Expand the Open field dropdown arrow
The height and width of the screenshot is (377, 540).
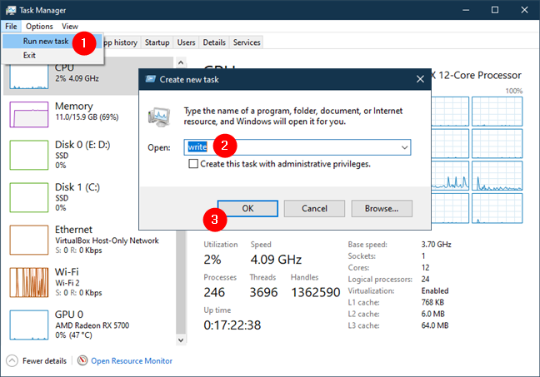click(404, 147)
